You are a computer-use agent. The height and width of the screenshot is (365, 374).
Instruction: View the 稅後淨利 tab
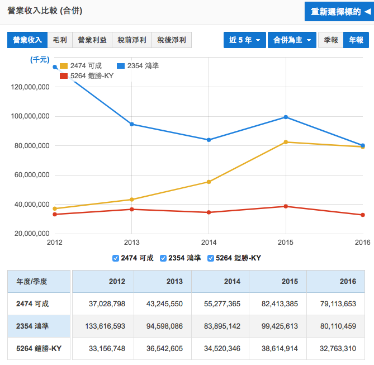pyautogui.click(x=172, y=40)
